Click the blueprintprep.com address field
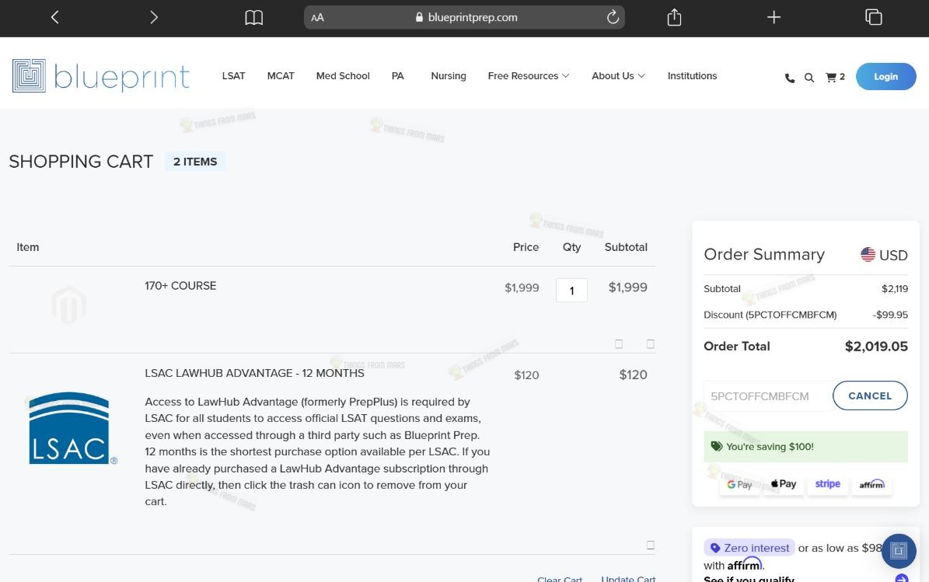Viewport: 929px width, 582px height. point(465,18)
